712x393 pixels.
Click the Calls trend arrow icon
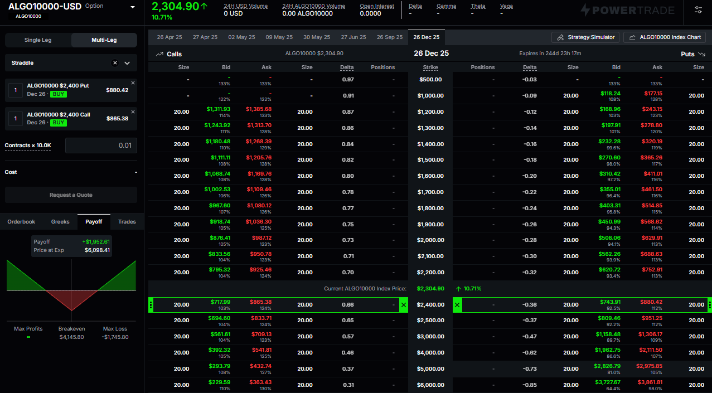click(x=159, y=54)
